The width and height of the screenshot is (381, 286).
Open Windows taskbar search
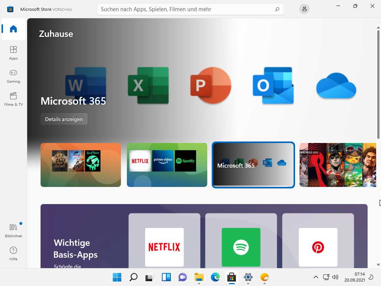[x=134, y=277]
